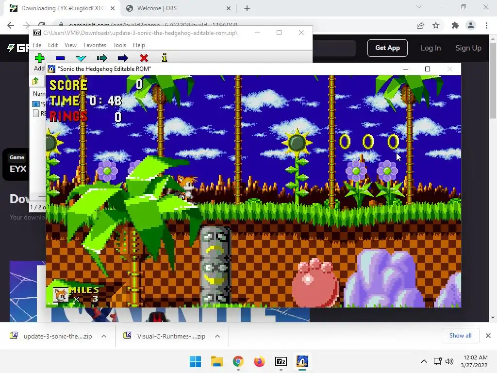
Task: Minimize the Sonic game window
Action: click(x=405, y=69)
